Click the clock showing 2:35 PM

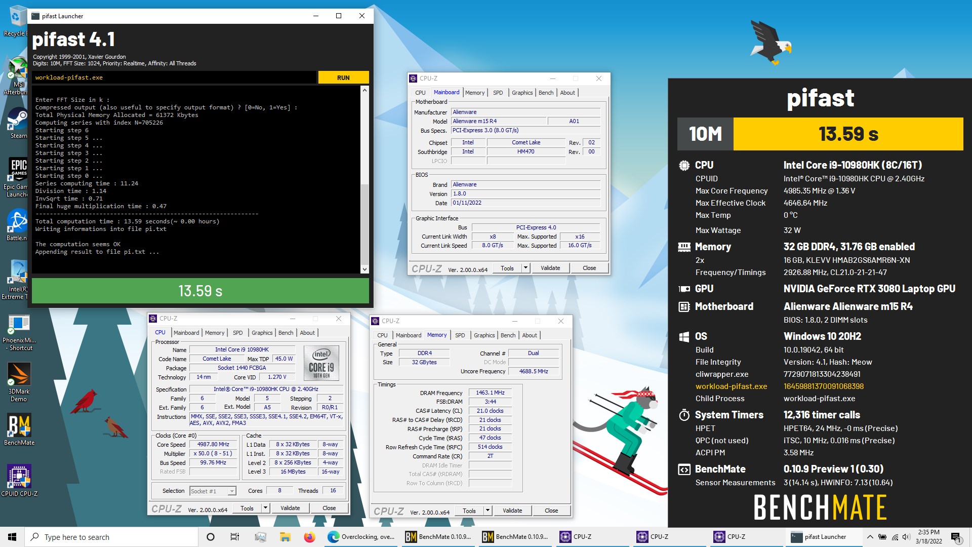[928, 532]
